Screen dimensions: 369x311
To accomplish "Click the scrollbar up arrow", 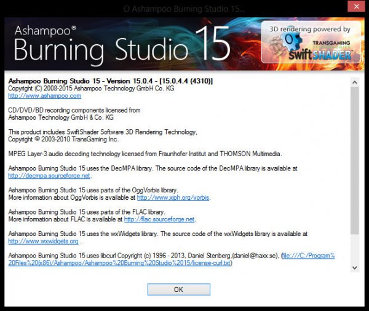I will click(x=355, y=82).
